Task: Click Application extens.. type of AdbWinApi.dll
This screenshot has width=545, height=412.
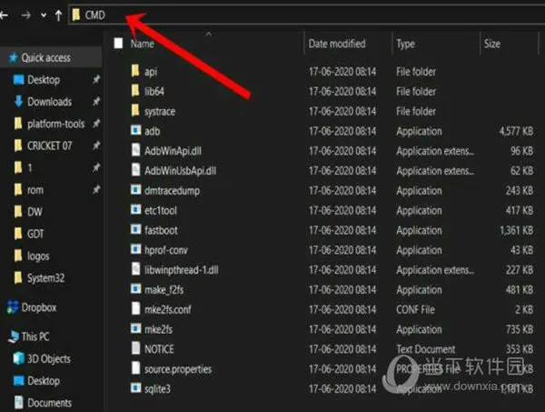Action: click(435, 151)
